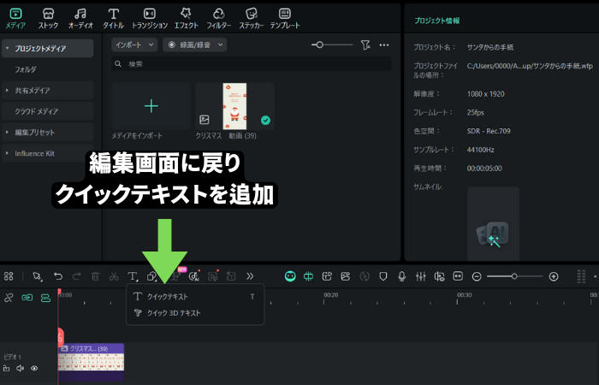Open the Stickers (ステッカー) tab
The image size is (599, 385).
pyautogui.click(x=252, y=19)
